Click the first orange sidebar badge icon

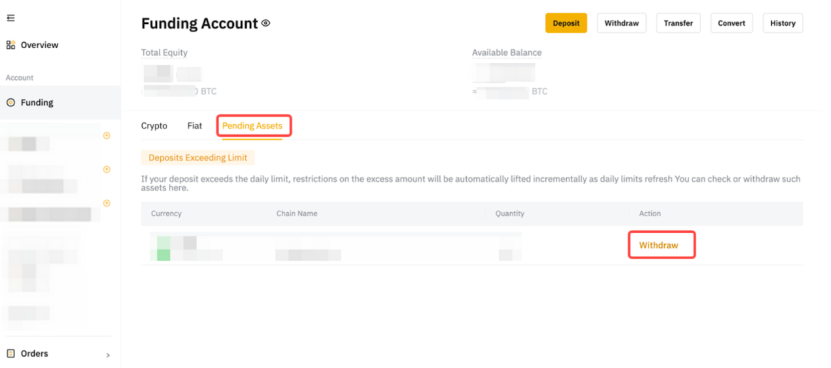tap(106, 136)
